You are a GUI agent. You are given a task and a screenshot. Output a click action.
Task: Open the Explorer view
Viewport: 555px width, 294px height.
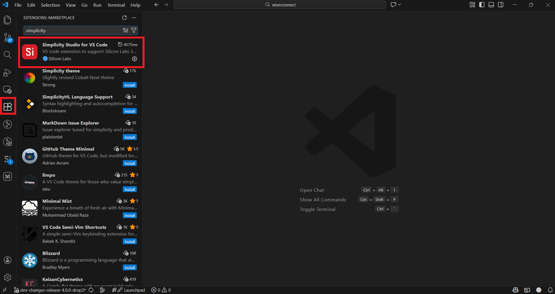pos(8,20)
